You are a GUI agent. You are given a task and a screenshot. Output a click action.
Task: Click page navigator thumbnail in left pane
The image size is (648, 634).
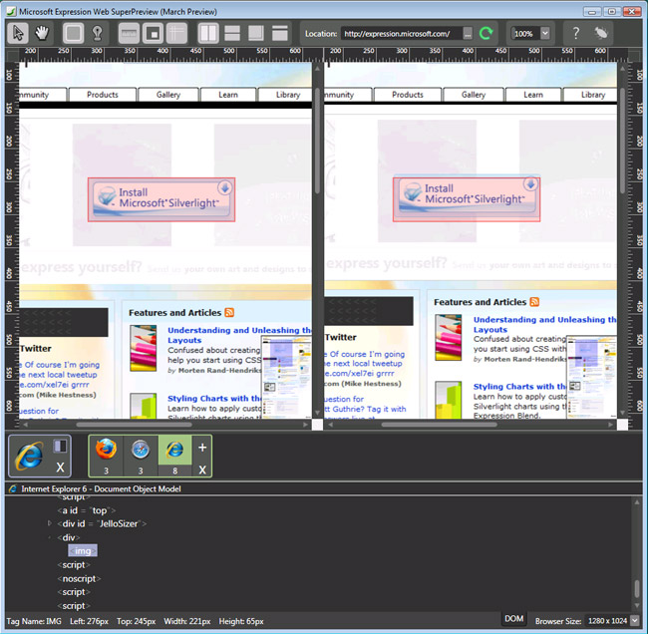pyautogui.click(x=286, y=377)
